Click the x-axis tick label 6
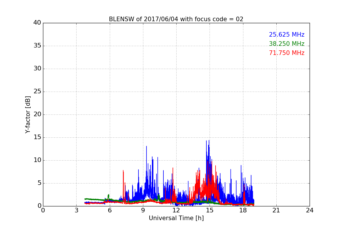The height and width of the screenshot is (229, 344). click(x=110, y=210)
